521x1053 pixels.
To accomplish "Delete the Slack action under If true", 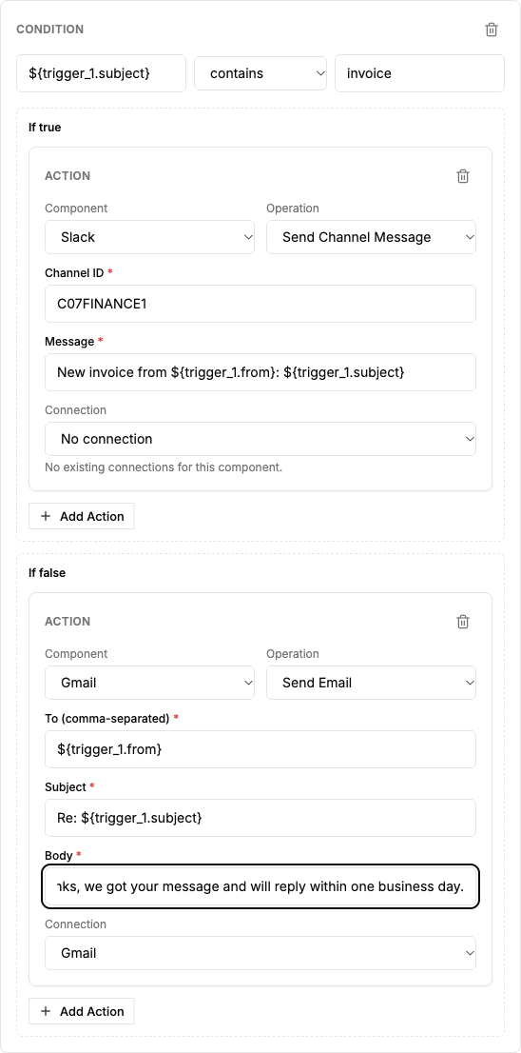I will [463, 176].
